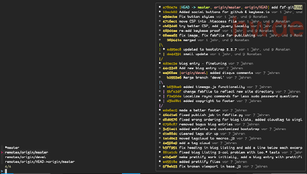Viewport: 307px width, 174px height.
Task: Click the 'add fzf-git' commit message
Action: [x=283, y=7]
